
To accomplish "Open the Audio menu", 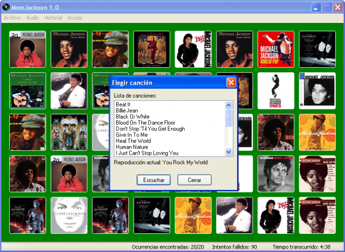I will click(x=32, y=18).
